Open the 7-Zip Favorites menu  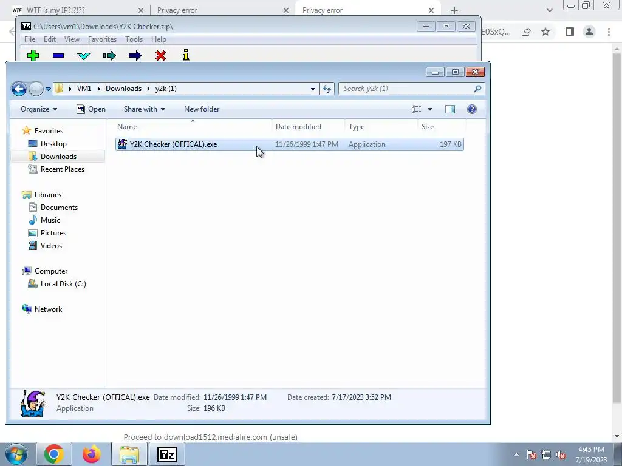[x=102, y=39]
